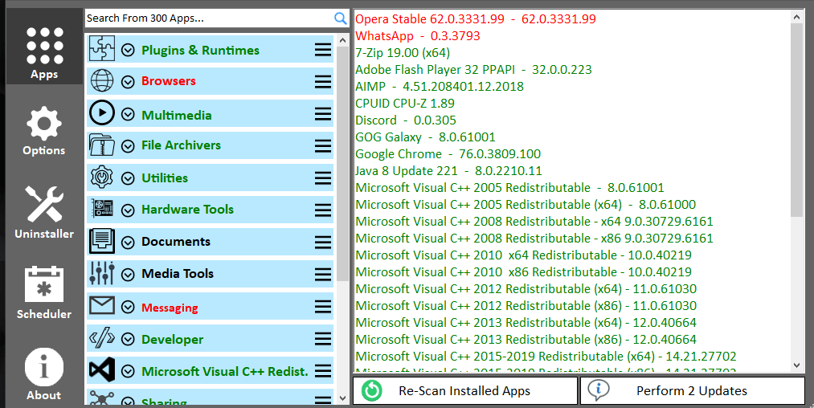Select the 7-Zip 19.00 (x64) entry

403,53
